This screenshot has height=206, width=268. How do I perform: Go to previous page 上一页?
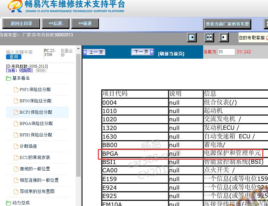click(94, 52)
